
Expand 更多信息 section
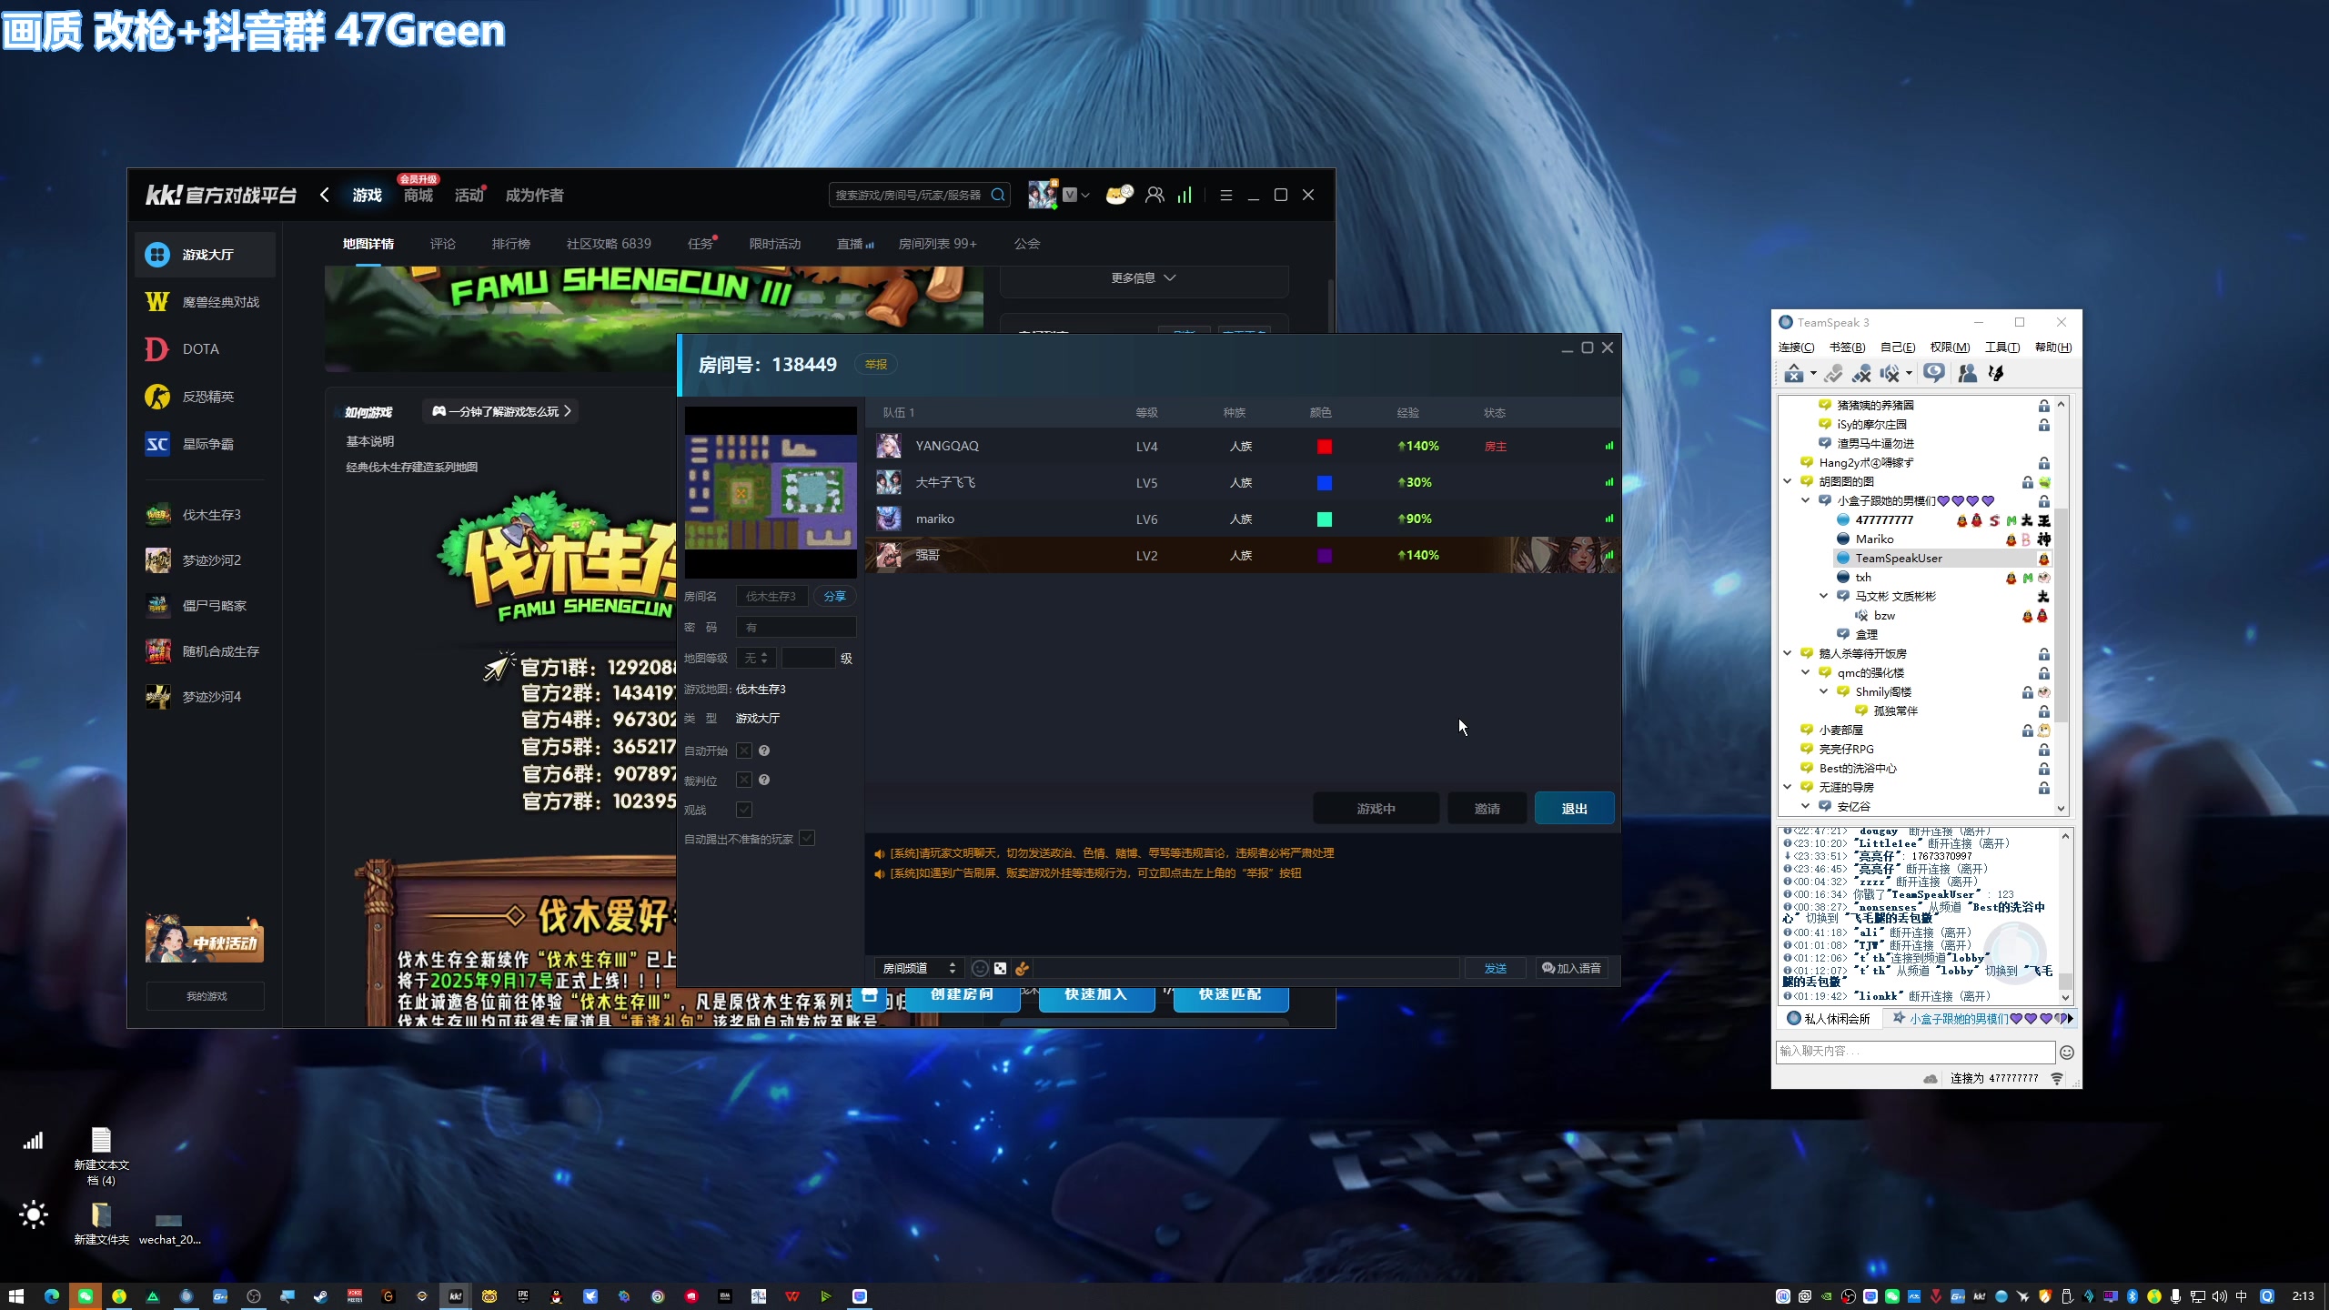coord(1144,278)
